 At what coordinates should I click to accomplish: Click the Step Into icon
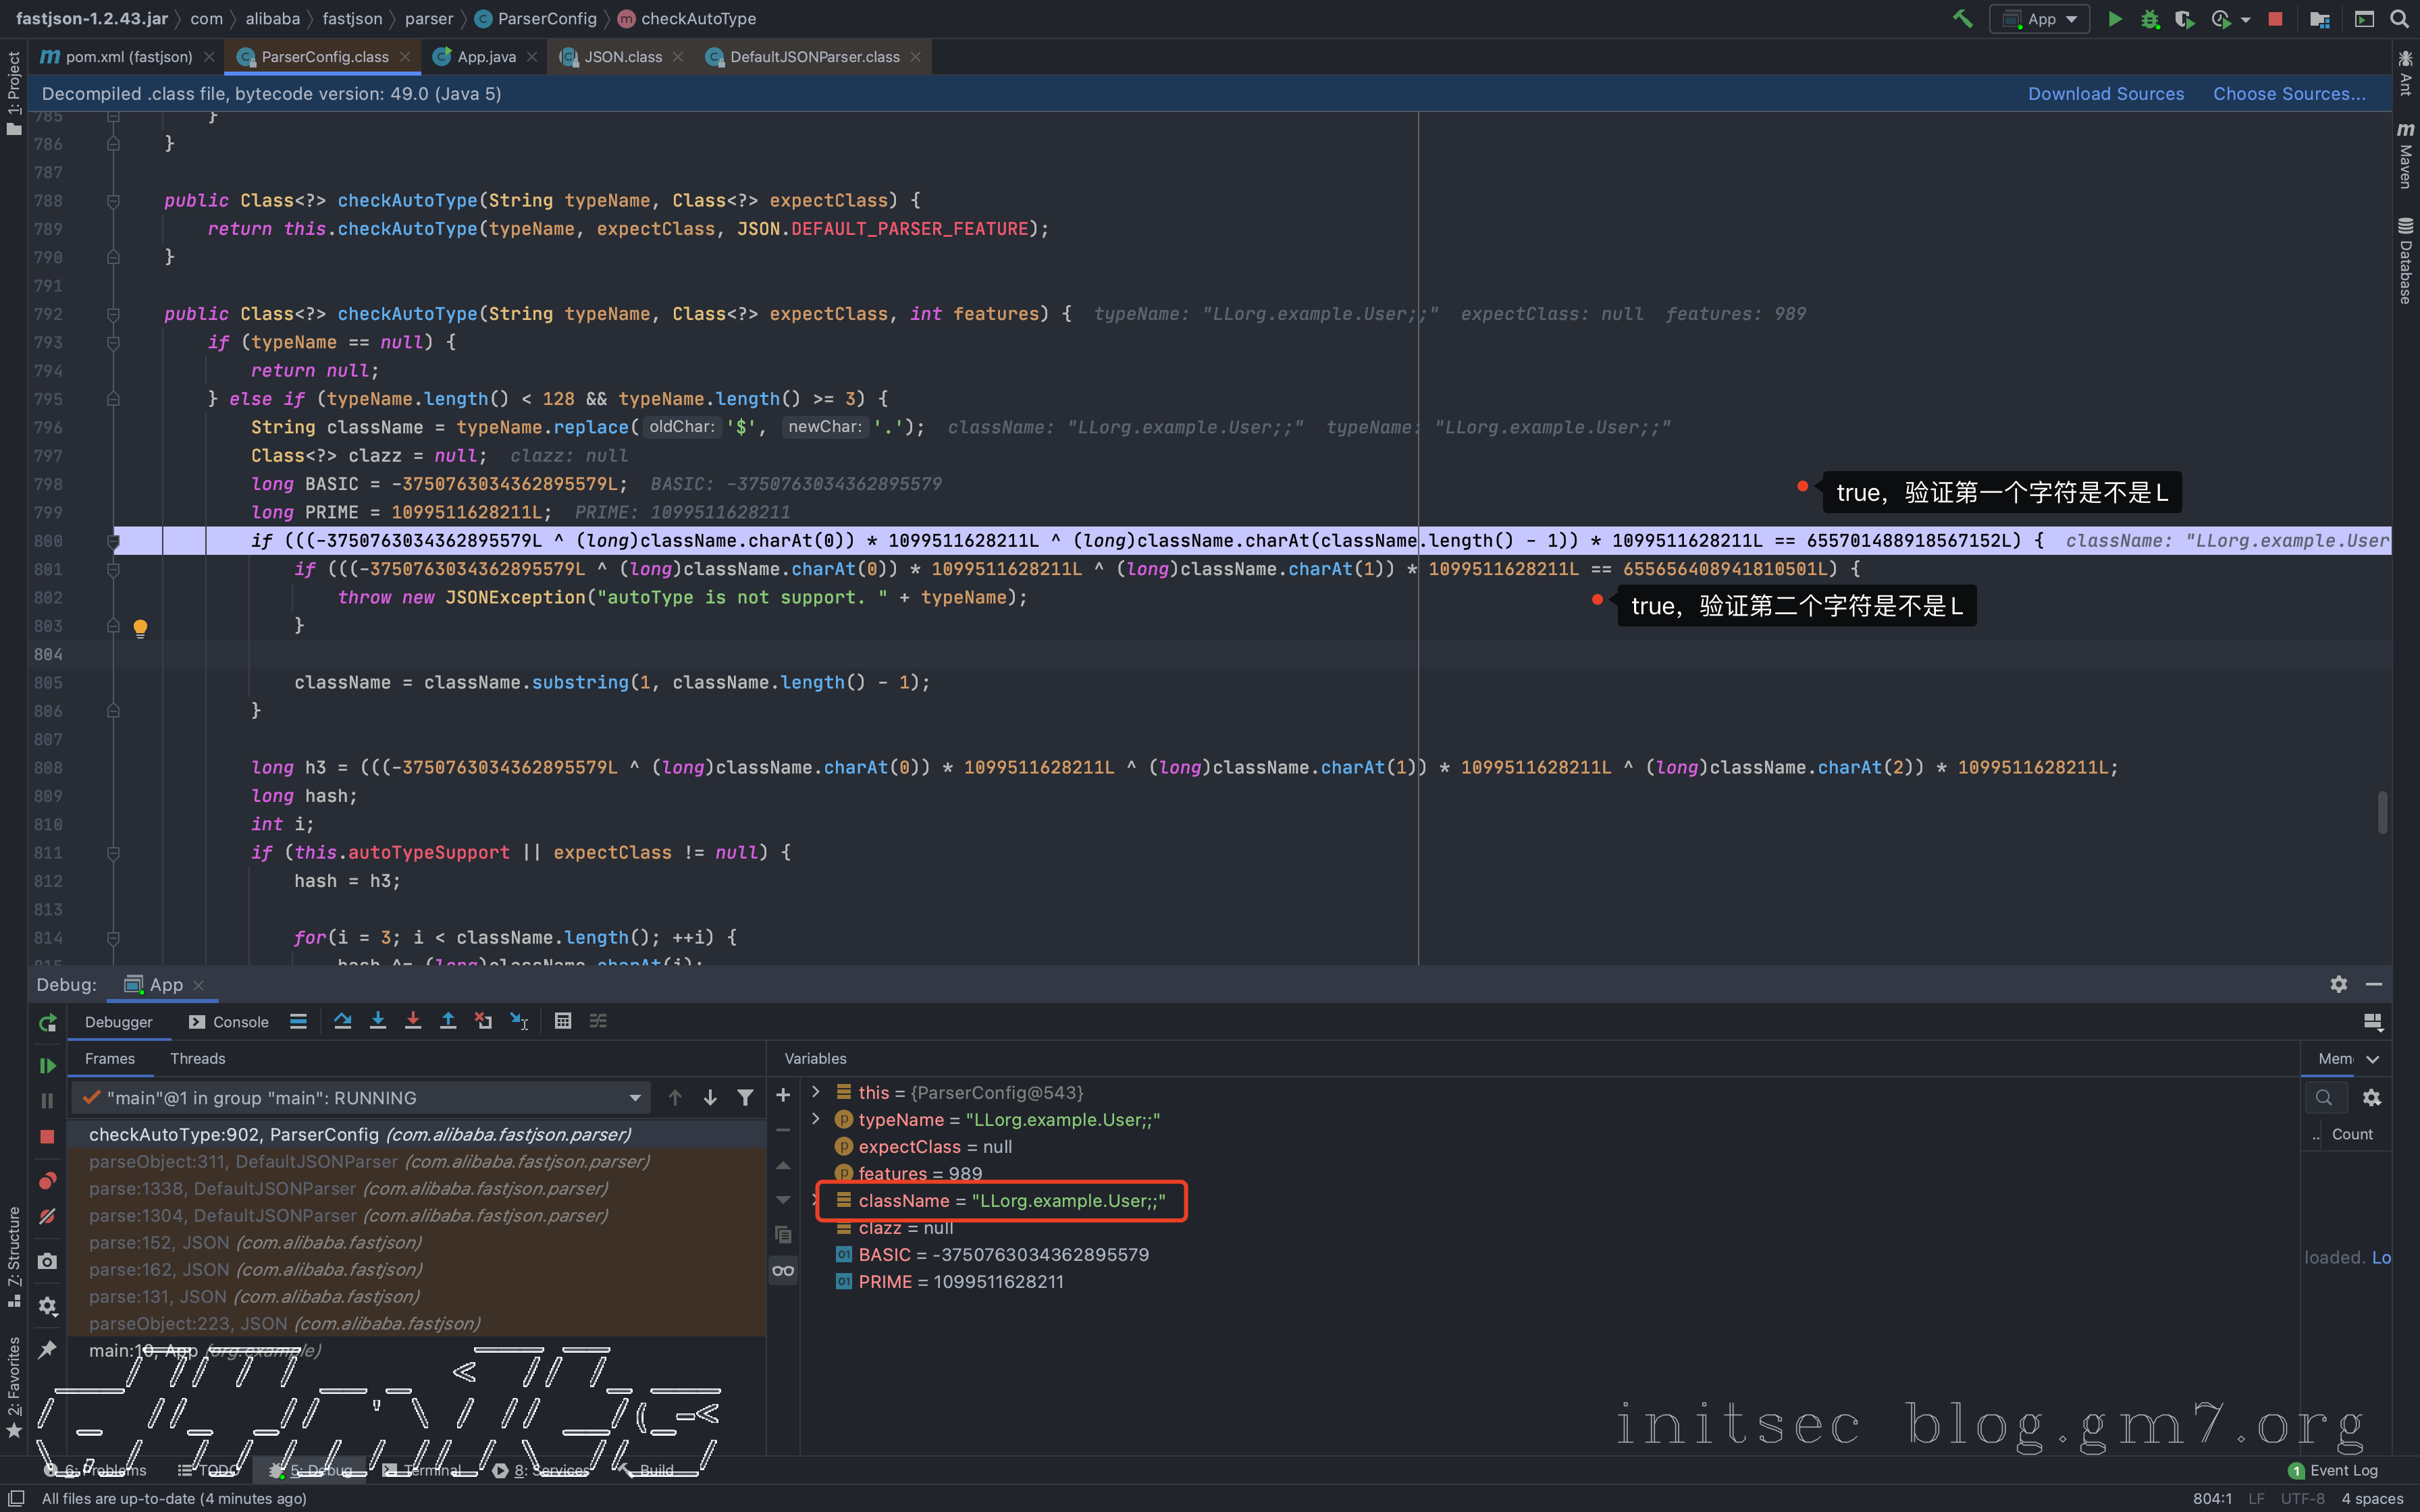point(378,1021)
